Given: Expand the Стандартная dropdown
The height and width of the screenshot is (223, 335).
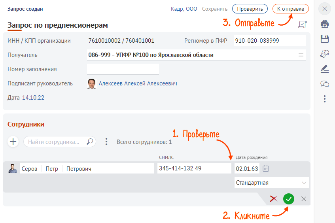Looking at the screenshot, I should click(304, 183).
